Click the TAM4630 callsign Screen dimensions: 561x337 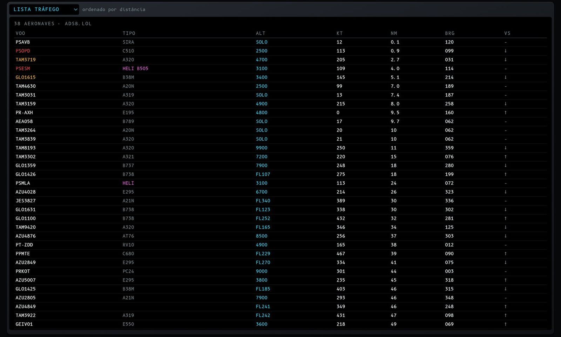point(26,86)
